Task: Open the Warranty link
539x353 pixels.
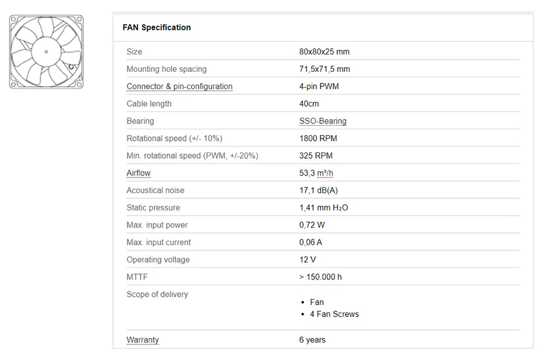Action: [x=143, y=340]
